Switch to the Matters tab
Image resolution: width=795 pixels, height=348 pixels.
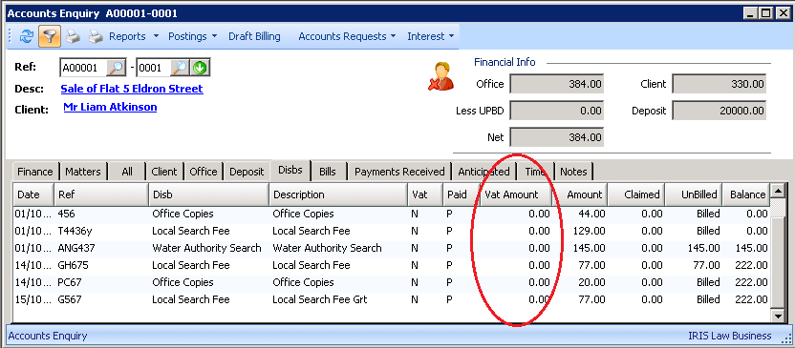point(83,172)
